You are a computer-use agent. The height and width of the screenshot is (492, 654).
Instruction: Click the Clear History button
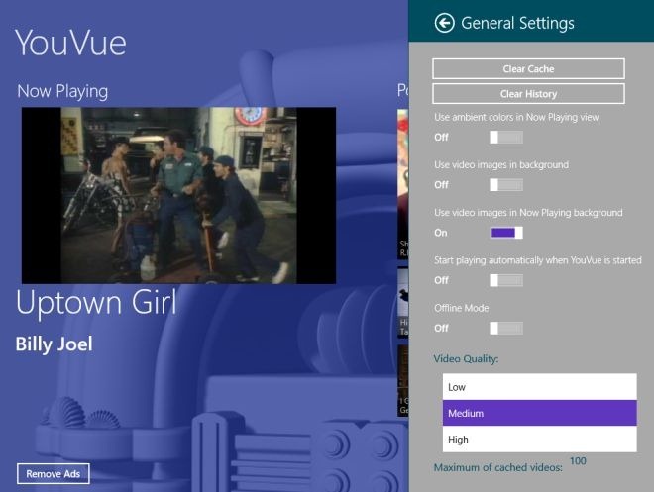(x=528, y=94)
